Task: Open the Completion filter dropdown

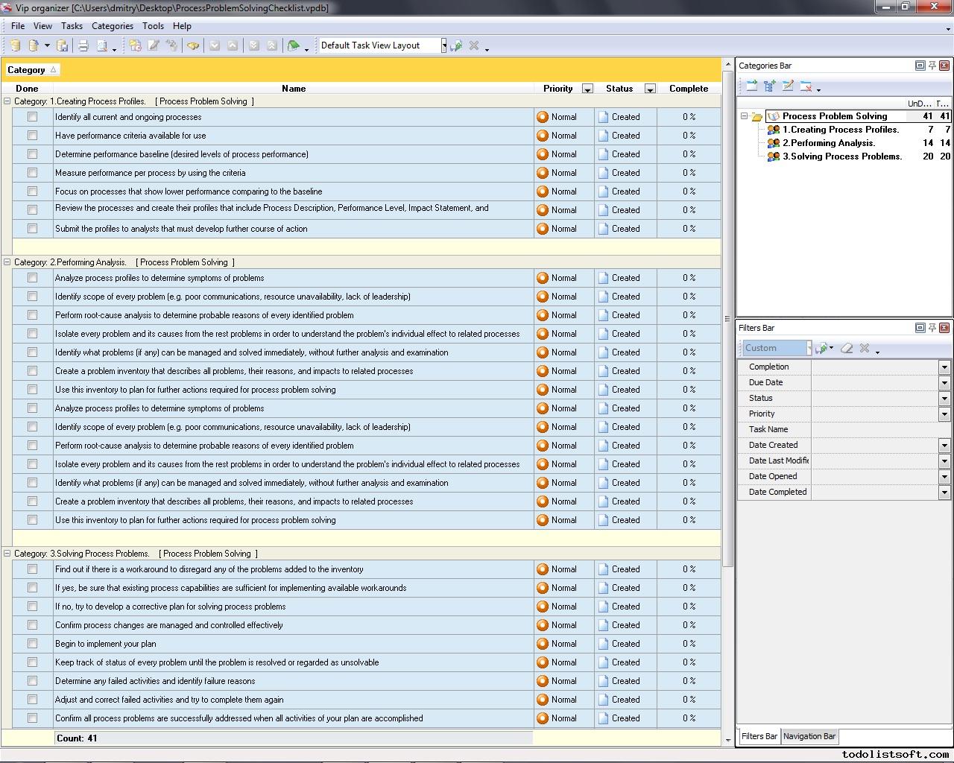Action: tap(944, 367)
